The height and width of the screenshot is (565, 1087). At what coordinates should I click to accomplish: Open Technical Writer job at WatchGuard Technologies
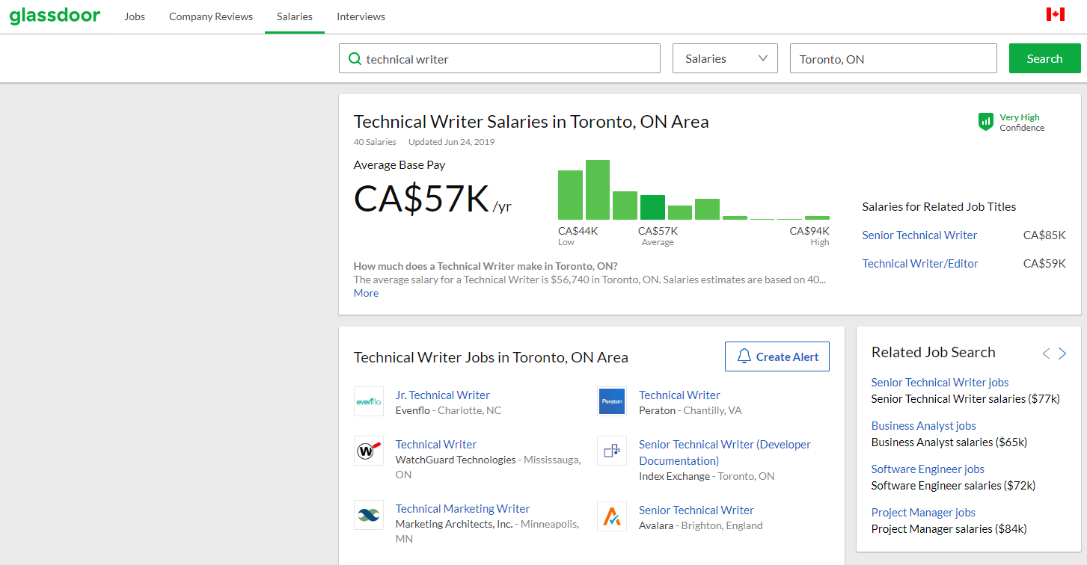coord(436,444)
